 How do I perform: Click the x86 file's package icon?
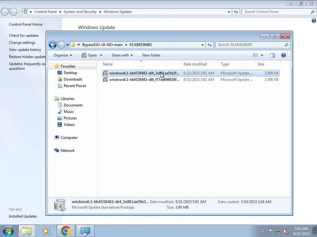pos(105,80)
